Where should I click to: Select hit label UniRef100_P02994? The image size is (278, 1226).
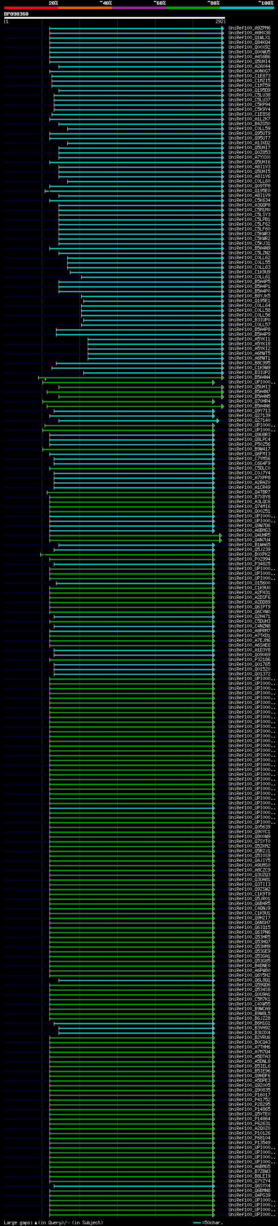pos(249,559)
